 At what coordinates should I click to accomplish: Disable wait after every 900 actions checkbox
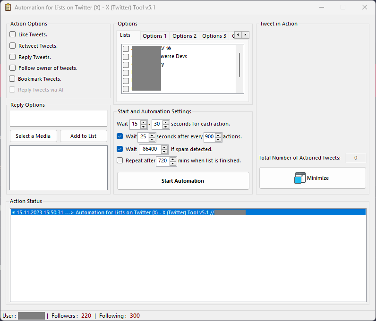[x=120, y=136]
